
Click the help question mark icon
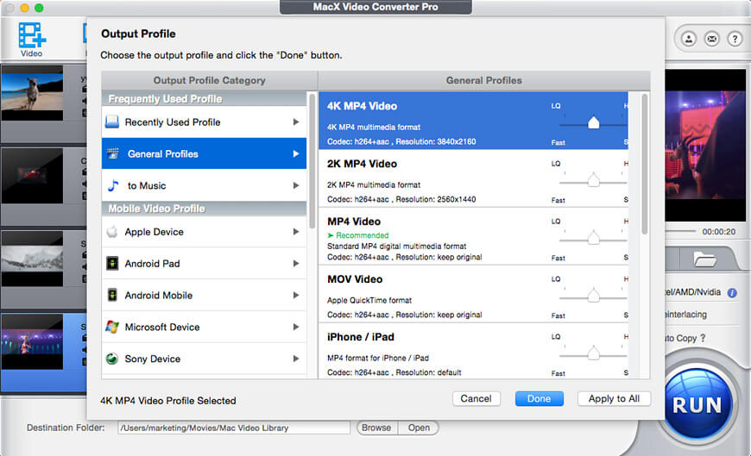pyautogui.click(x=735, y=39)
